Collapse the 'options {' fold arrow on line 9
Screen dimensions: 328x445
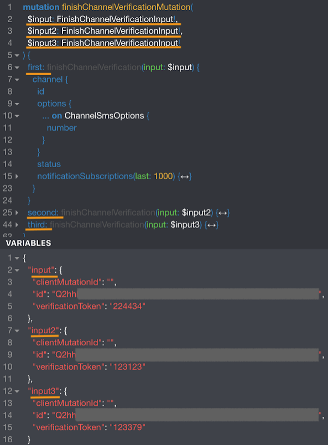(x=17, y=104)
